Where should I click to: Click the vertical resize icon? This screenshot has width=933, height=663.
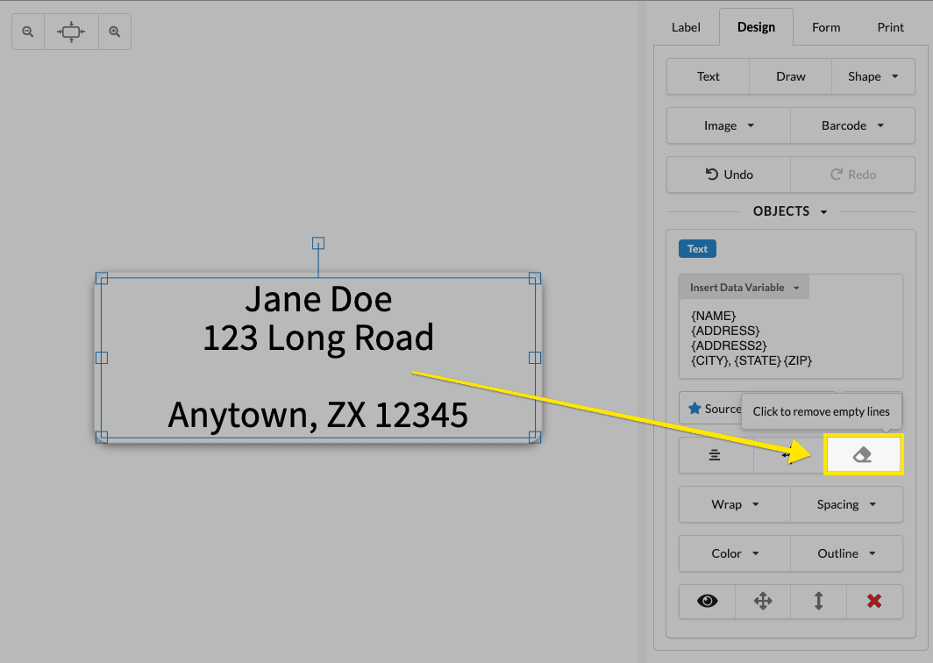tap(817, 601)
